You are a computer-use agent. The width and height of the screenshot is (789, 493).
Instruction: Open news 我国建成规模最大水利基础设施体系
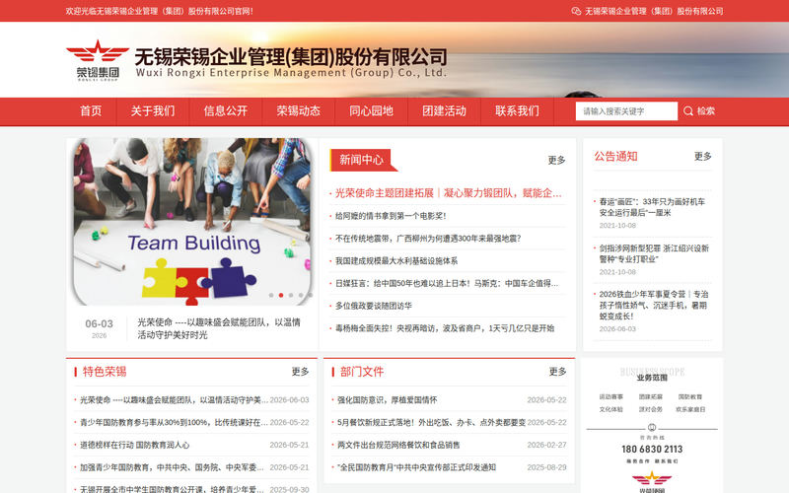click(x=396, y=261)
